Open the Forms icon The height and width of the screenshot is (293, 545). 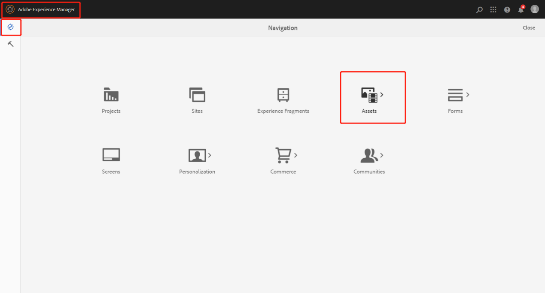(455, 95)
